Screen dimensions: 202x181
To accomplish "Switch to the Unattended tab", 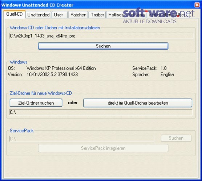I will click(38, 14).
